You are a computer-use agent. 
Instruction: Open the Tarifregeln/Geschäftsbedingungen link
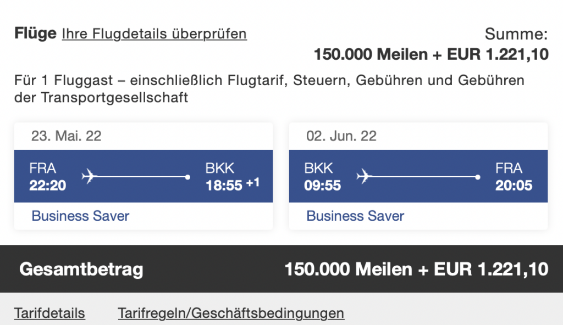click(231, 313)
